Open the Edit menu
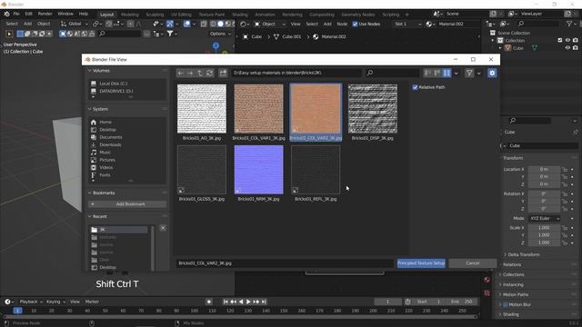 click(28, 14)
